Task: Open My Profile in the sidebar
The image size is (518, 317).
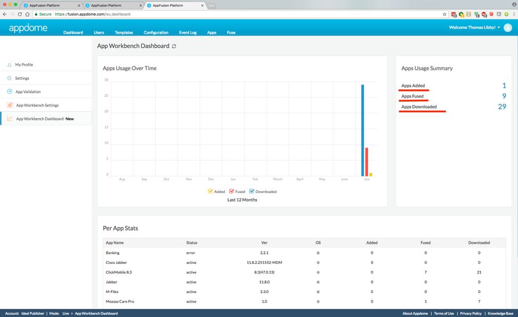Action: click(x=46, y=65)
